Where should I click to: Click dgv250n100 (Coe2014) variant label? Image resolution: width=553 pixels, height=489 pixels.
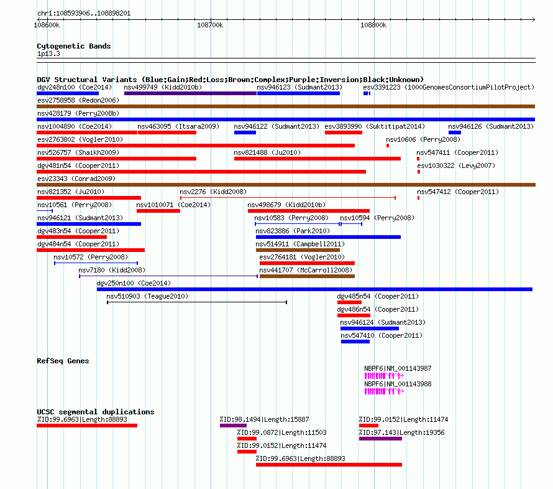click(x=134, y=283)
